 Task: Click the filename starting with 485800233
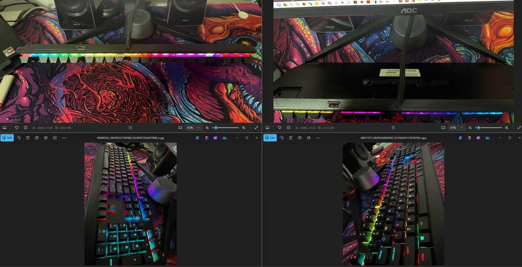(130, 138)
